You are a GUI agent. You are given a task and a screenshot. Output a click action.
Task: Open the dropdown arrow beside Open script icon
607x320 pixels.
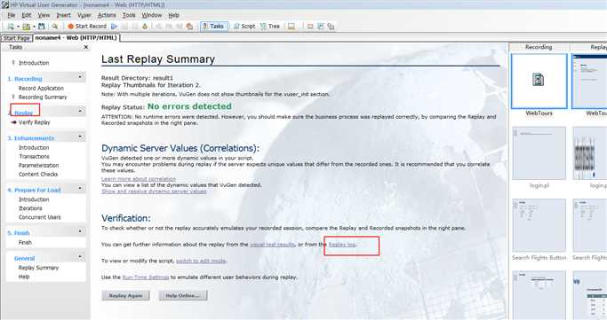(x=34, y=27)
